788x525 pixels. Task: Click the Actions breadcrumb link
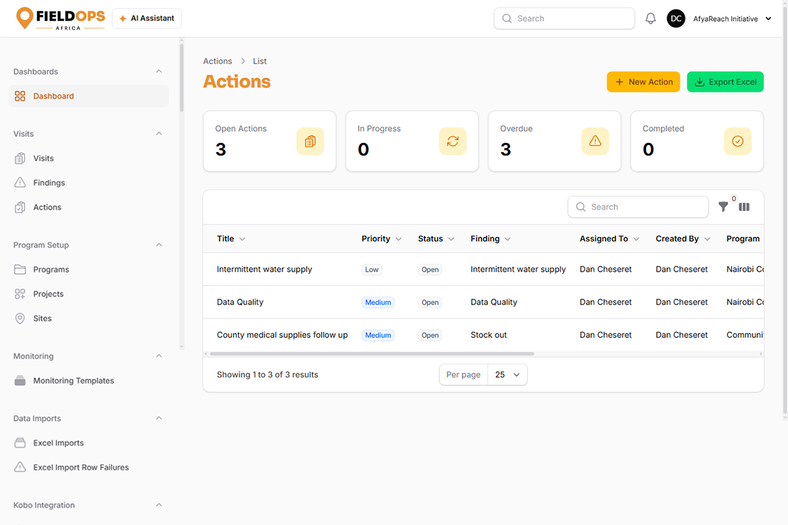pyautogui.click(x=217, y=61)
